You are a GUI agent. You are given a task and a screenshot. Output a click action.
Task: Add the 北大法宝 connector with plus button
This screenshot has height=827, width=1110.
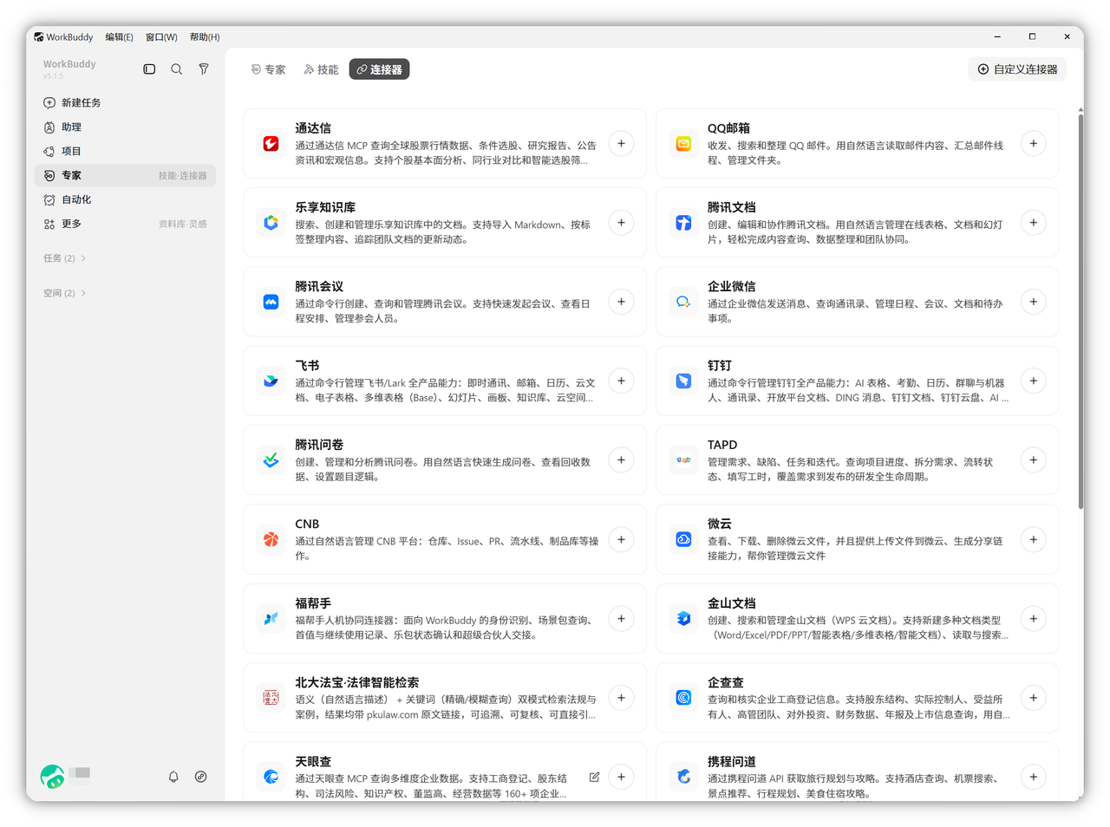tap(621, 698)
